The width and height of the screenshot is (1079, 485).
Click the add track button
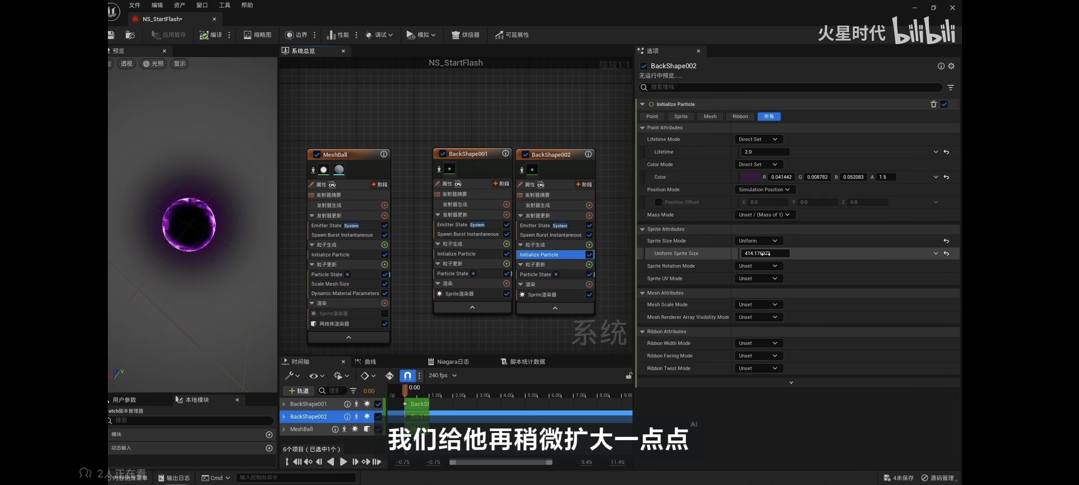[x=299, y=391]
